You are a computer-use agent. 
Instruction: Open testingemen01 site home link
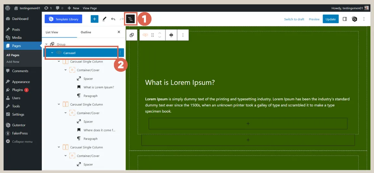point(27,8)
